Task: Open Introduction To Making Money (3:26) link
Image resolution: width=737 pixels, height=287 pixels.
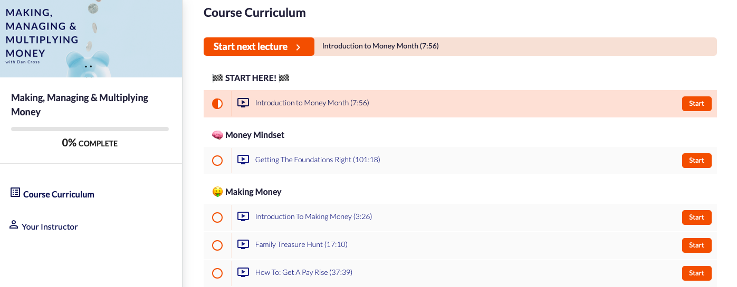Action: (313, 216)
